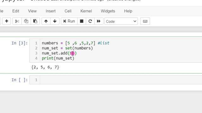Open the Kernel menu

tap(86, 11)
